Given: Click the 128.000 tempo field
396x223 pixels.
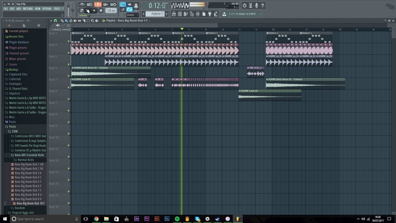Looking at the screenshot, I should [x=111, y=11].
